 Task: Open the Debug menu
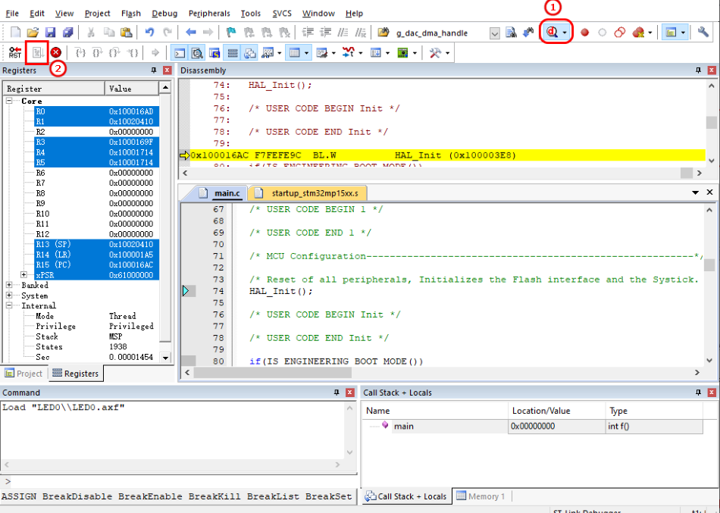[164, 14]
